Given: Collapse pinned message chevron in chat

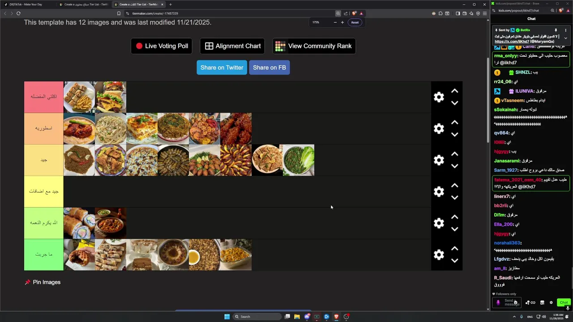Looking at the screenshot, I should tap(565, 38).
